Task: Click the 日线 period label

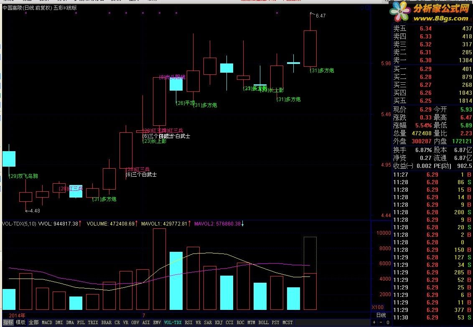Action: tap(381, 315)
